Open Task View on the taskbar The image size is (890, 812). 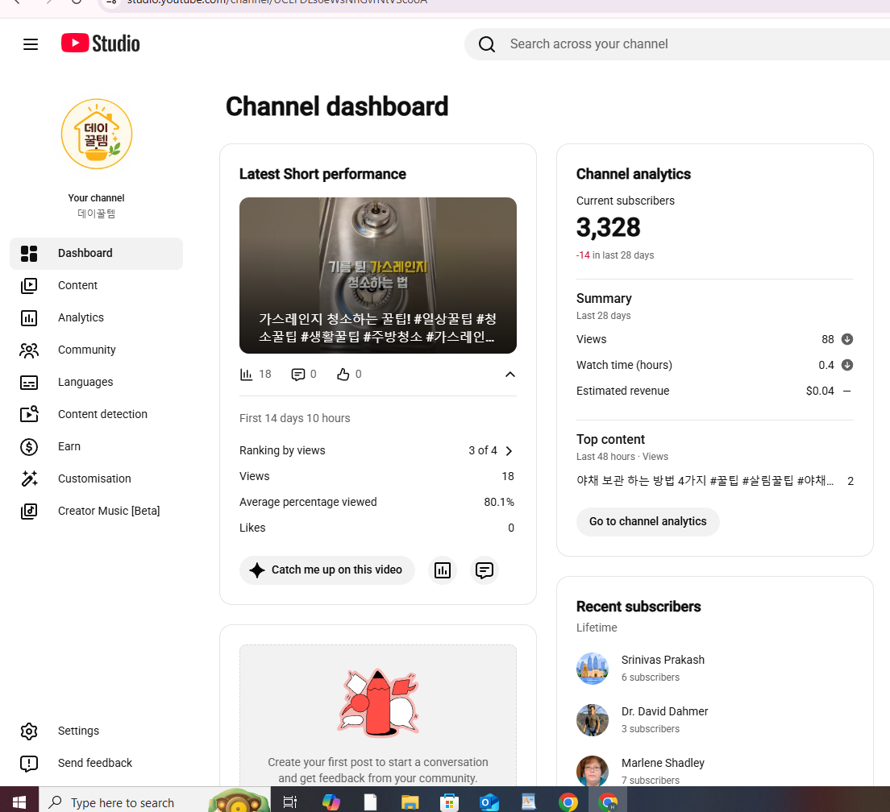tap(290, 802)
